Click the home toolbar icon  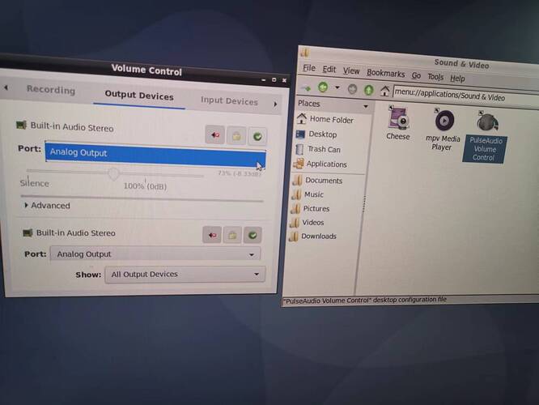tap(384, 91)
